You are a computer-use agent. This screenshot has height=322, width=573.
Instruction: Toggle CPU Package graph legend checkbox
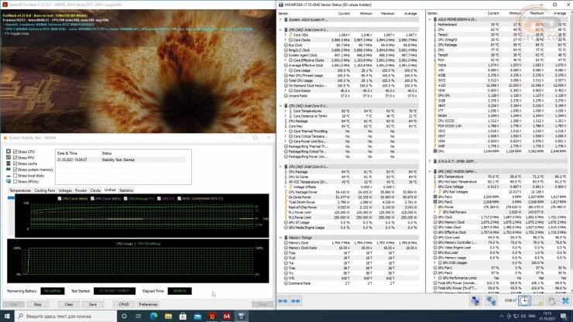point(125,198)
